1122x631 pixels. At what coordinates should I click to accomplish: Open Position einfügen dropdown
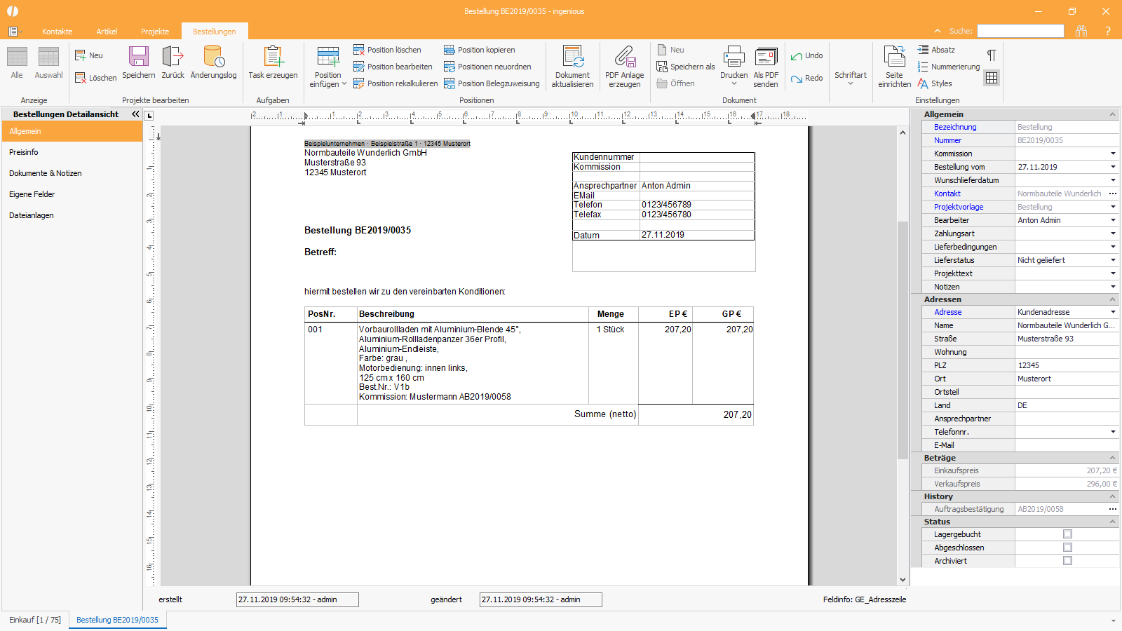(x=327, y=67)
